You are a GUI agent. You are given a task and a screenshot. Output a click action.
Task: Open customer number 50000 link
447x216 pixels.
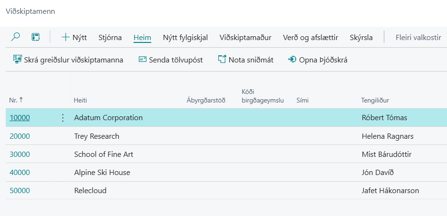click(20, 191)
